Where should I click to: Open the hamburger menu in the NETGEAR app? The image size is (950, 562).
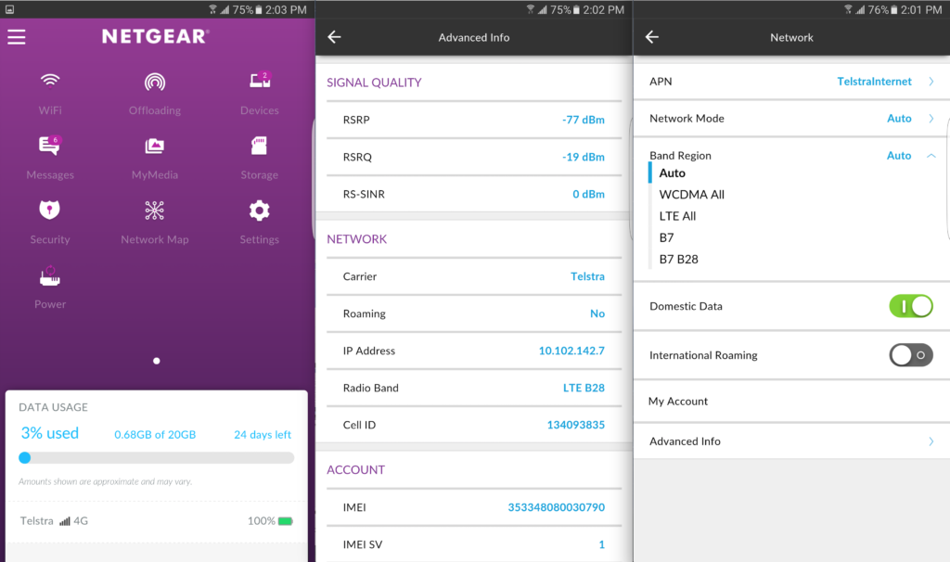[x=17, y=37]
